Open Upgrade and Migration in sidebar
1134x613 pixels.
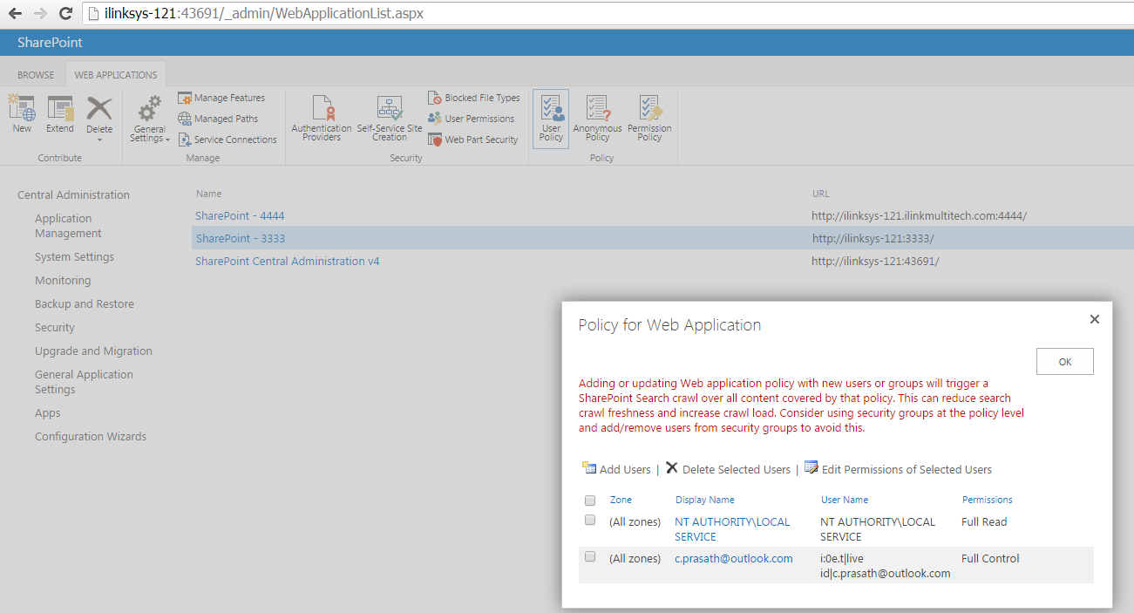(93, 351)
